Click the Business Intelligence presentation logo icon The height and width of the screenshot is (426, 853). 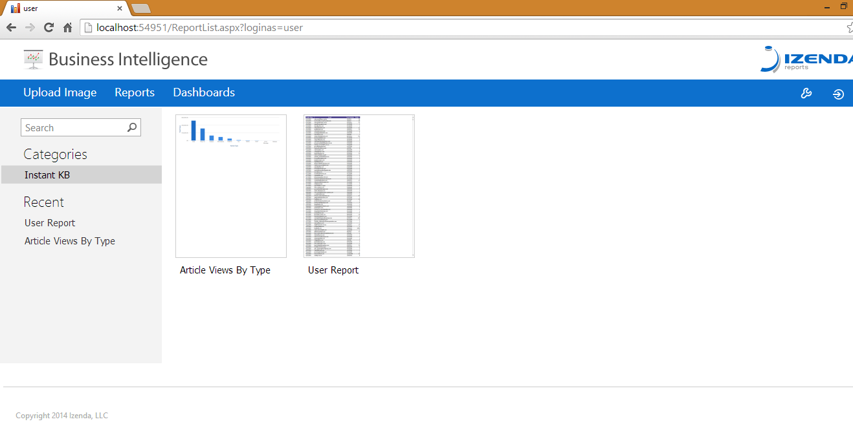click(33, 59)
